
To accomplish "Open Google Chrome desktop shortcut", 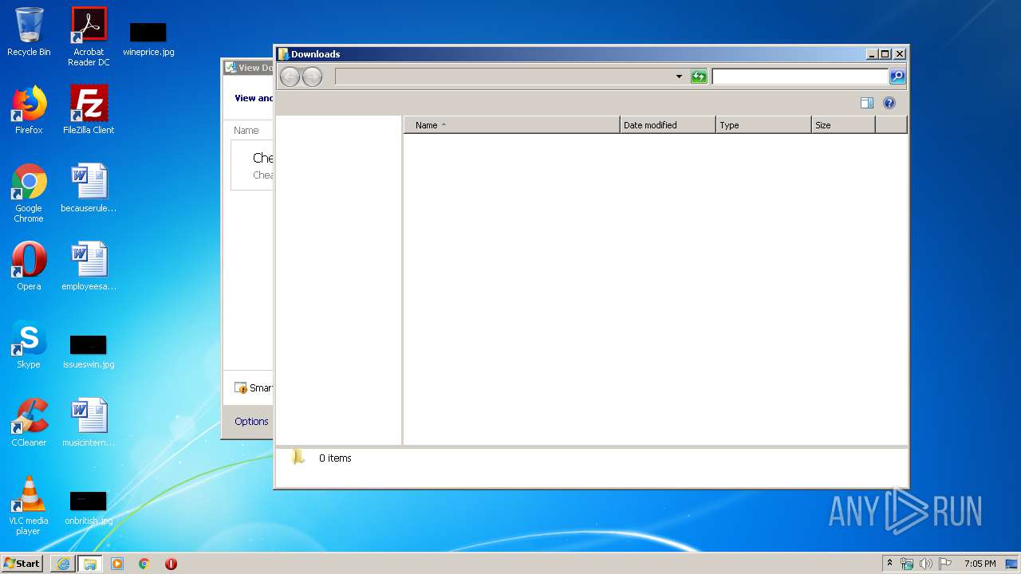I will coord(29,193).
